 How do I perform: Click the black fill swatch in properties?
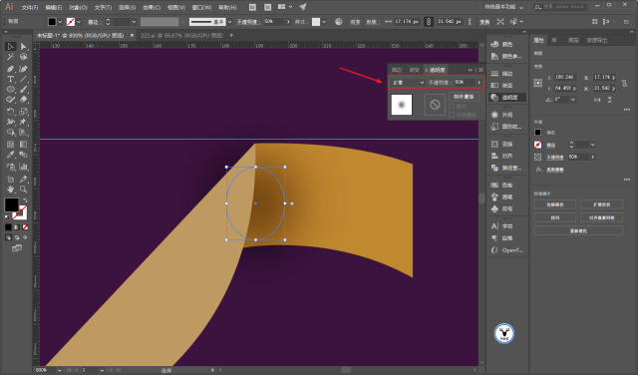[538, 133]
